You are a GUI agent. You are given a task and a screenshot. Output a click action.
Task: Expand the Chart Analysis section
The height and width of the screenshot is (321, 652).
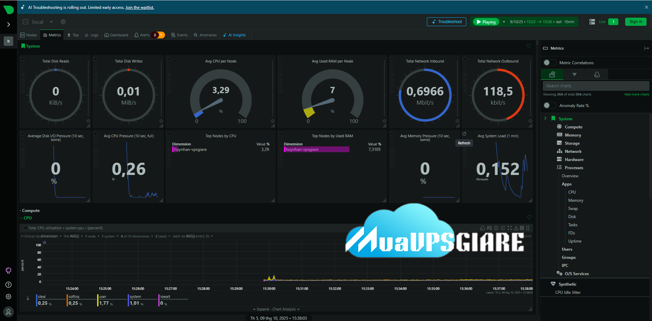[x=276, y=309]
